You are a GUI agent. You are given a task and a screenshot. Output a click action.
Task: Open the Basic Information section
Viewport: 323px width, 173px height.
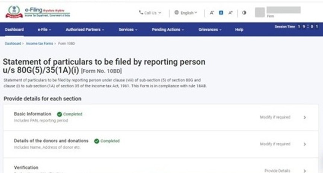[x=161, y=117]
